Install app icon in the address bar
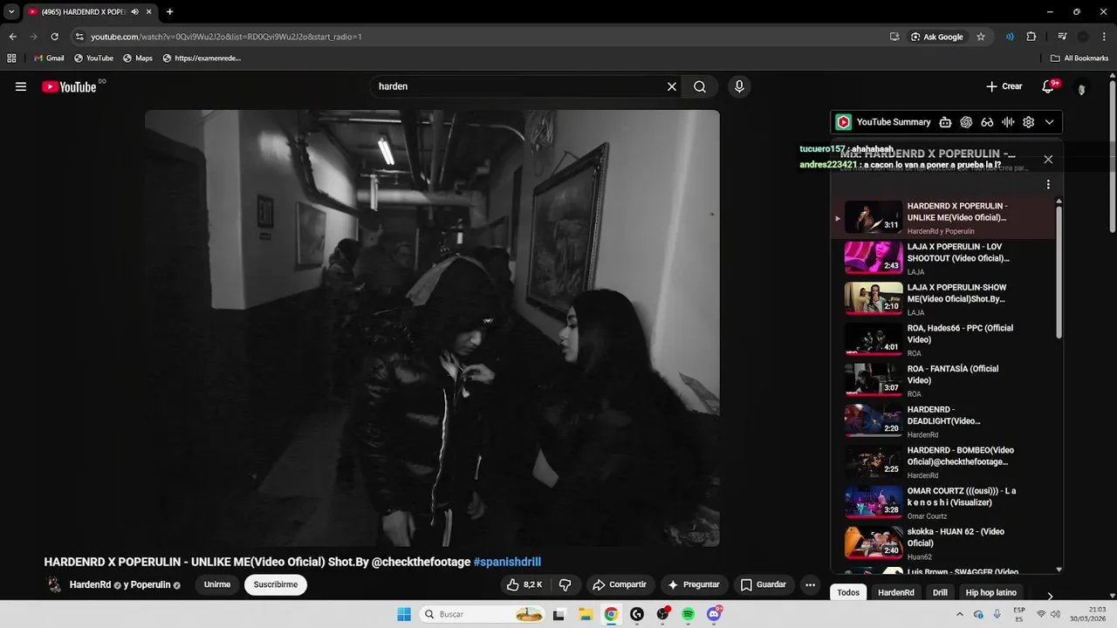Viewport: 1117px width, 628px height. coord(894,37)
